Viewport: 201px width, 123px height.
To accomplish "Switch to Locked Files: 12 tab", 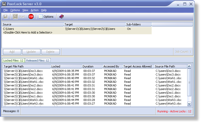I will pos(13,60).
